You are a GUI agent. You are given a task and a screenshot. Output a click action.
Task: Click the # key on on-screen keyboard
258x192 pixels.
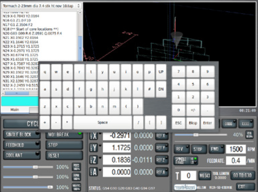[149, 89]
